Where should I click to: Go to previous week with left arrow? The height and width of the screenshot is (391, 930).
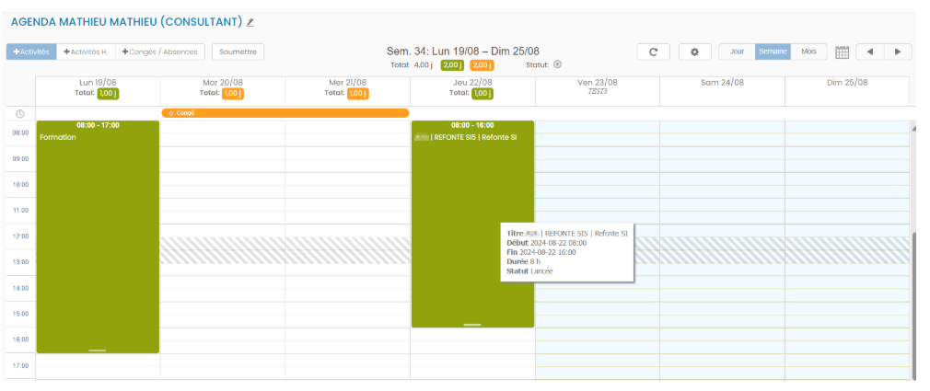869,52
